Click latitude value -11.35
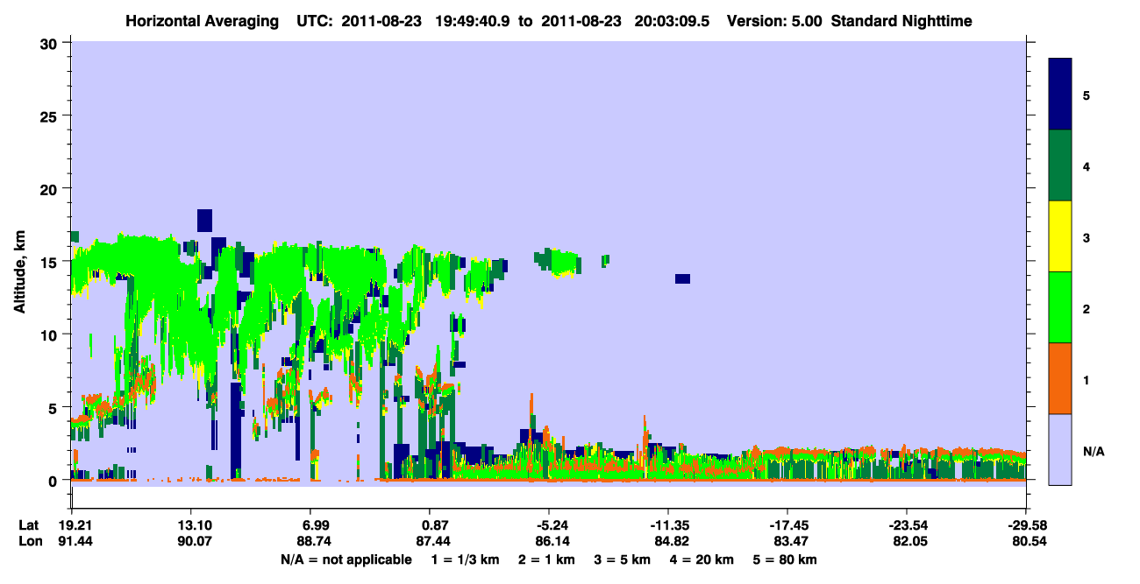1140x584 pixels. (667, 525)
